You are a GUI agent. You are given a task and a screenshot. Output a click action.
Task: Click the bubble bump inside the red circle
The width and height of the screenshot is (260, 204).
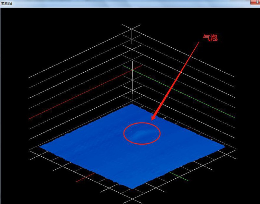[x=140, y=133]
